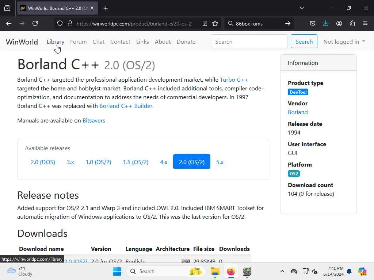The height and width of the screenshot is (280, 374).
Task: Toggle reader view for this page
Action: [x=205, y=24]
